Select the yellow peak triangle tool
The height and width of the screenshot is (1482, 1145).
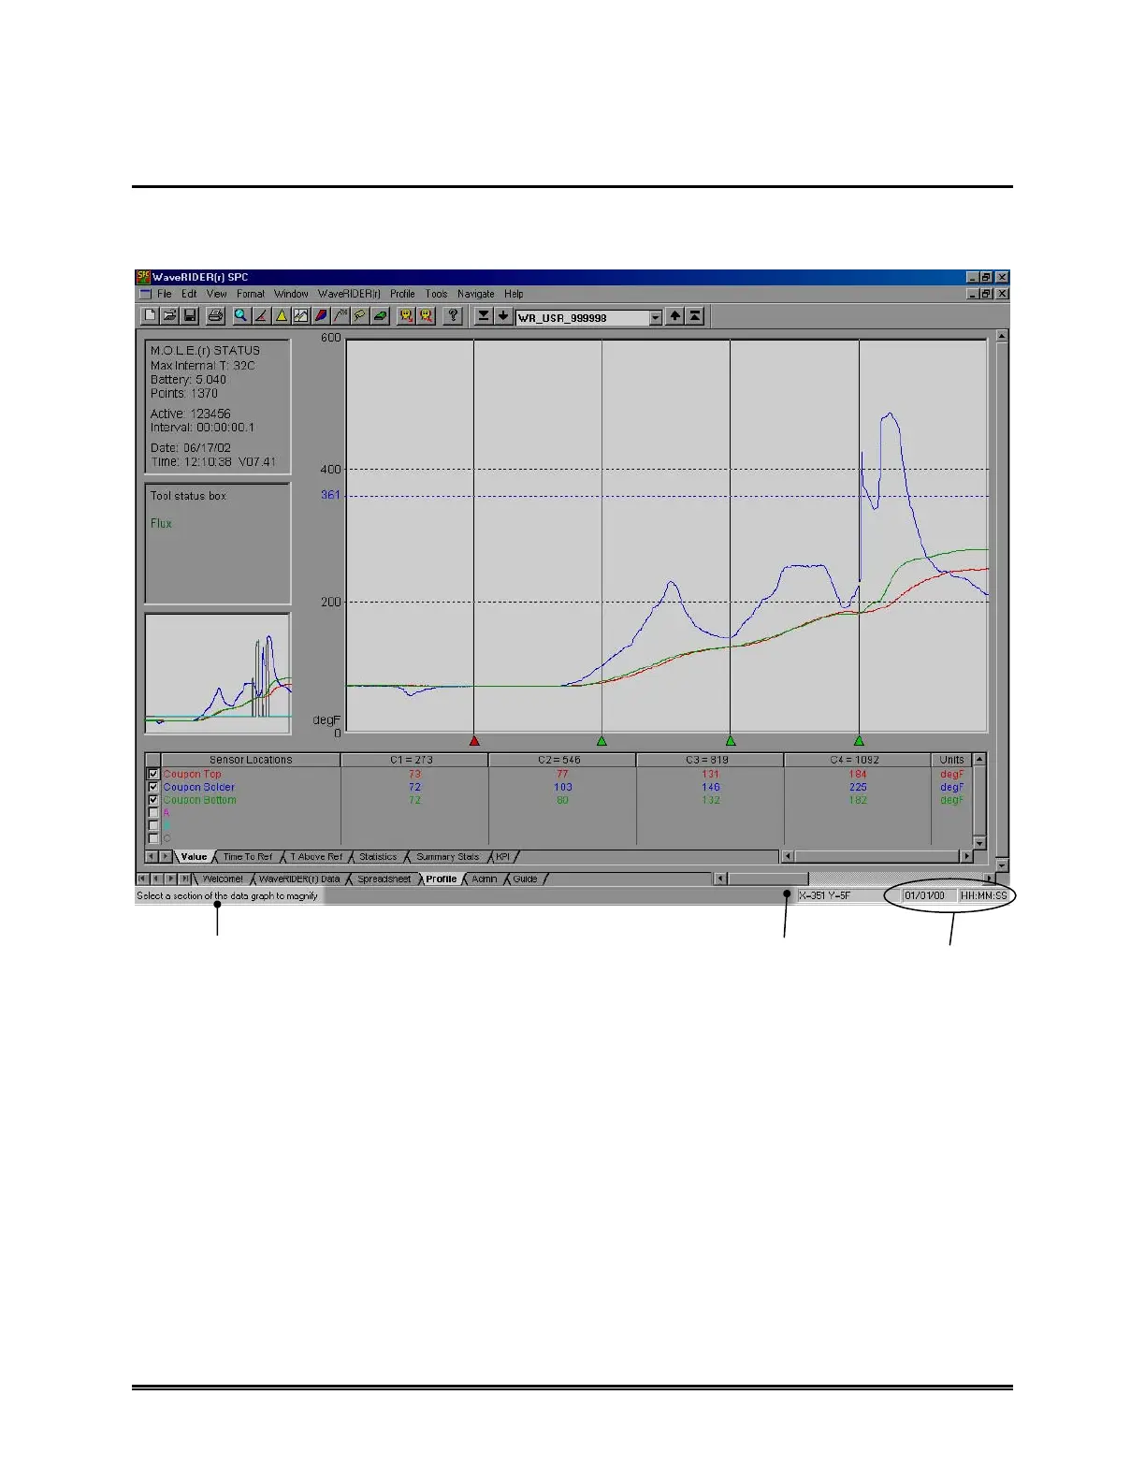click(281, 316)
